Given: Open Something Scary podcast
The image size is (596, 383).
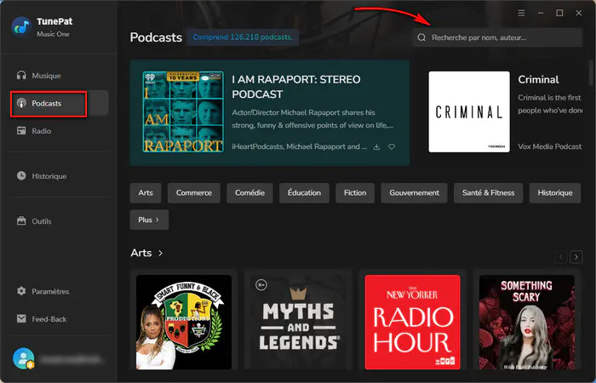Looking at the screenshot, I should [527, 323].
